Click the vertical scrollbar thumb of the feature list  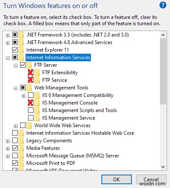tap(163, 71)
